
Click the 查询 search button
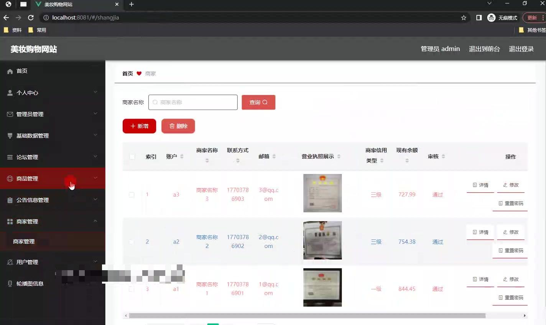coord(258,102)
